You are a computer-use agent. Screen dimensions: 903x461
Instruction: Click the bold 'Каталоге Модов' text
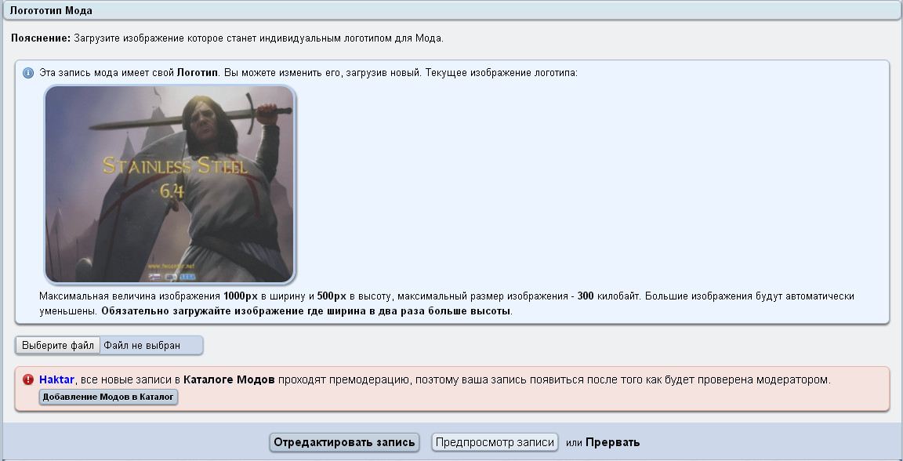(x=229, y=379)
